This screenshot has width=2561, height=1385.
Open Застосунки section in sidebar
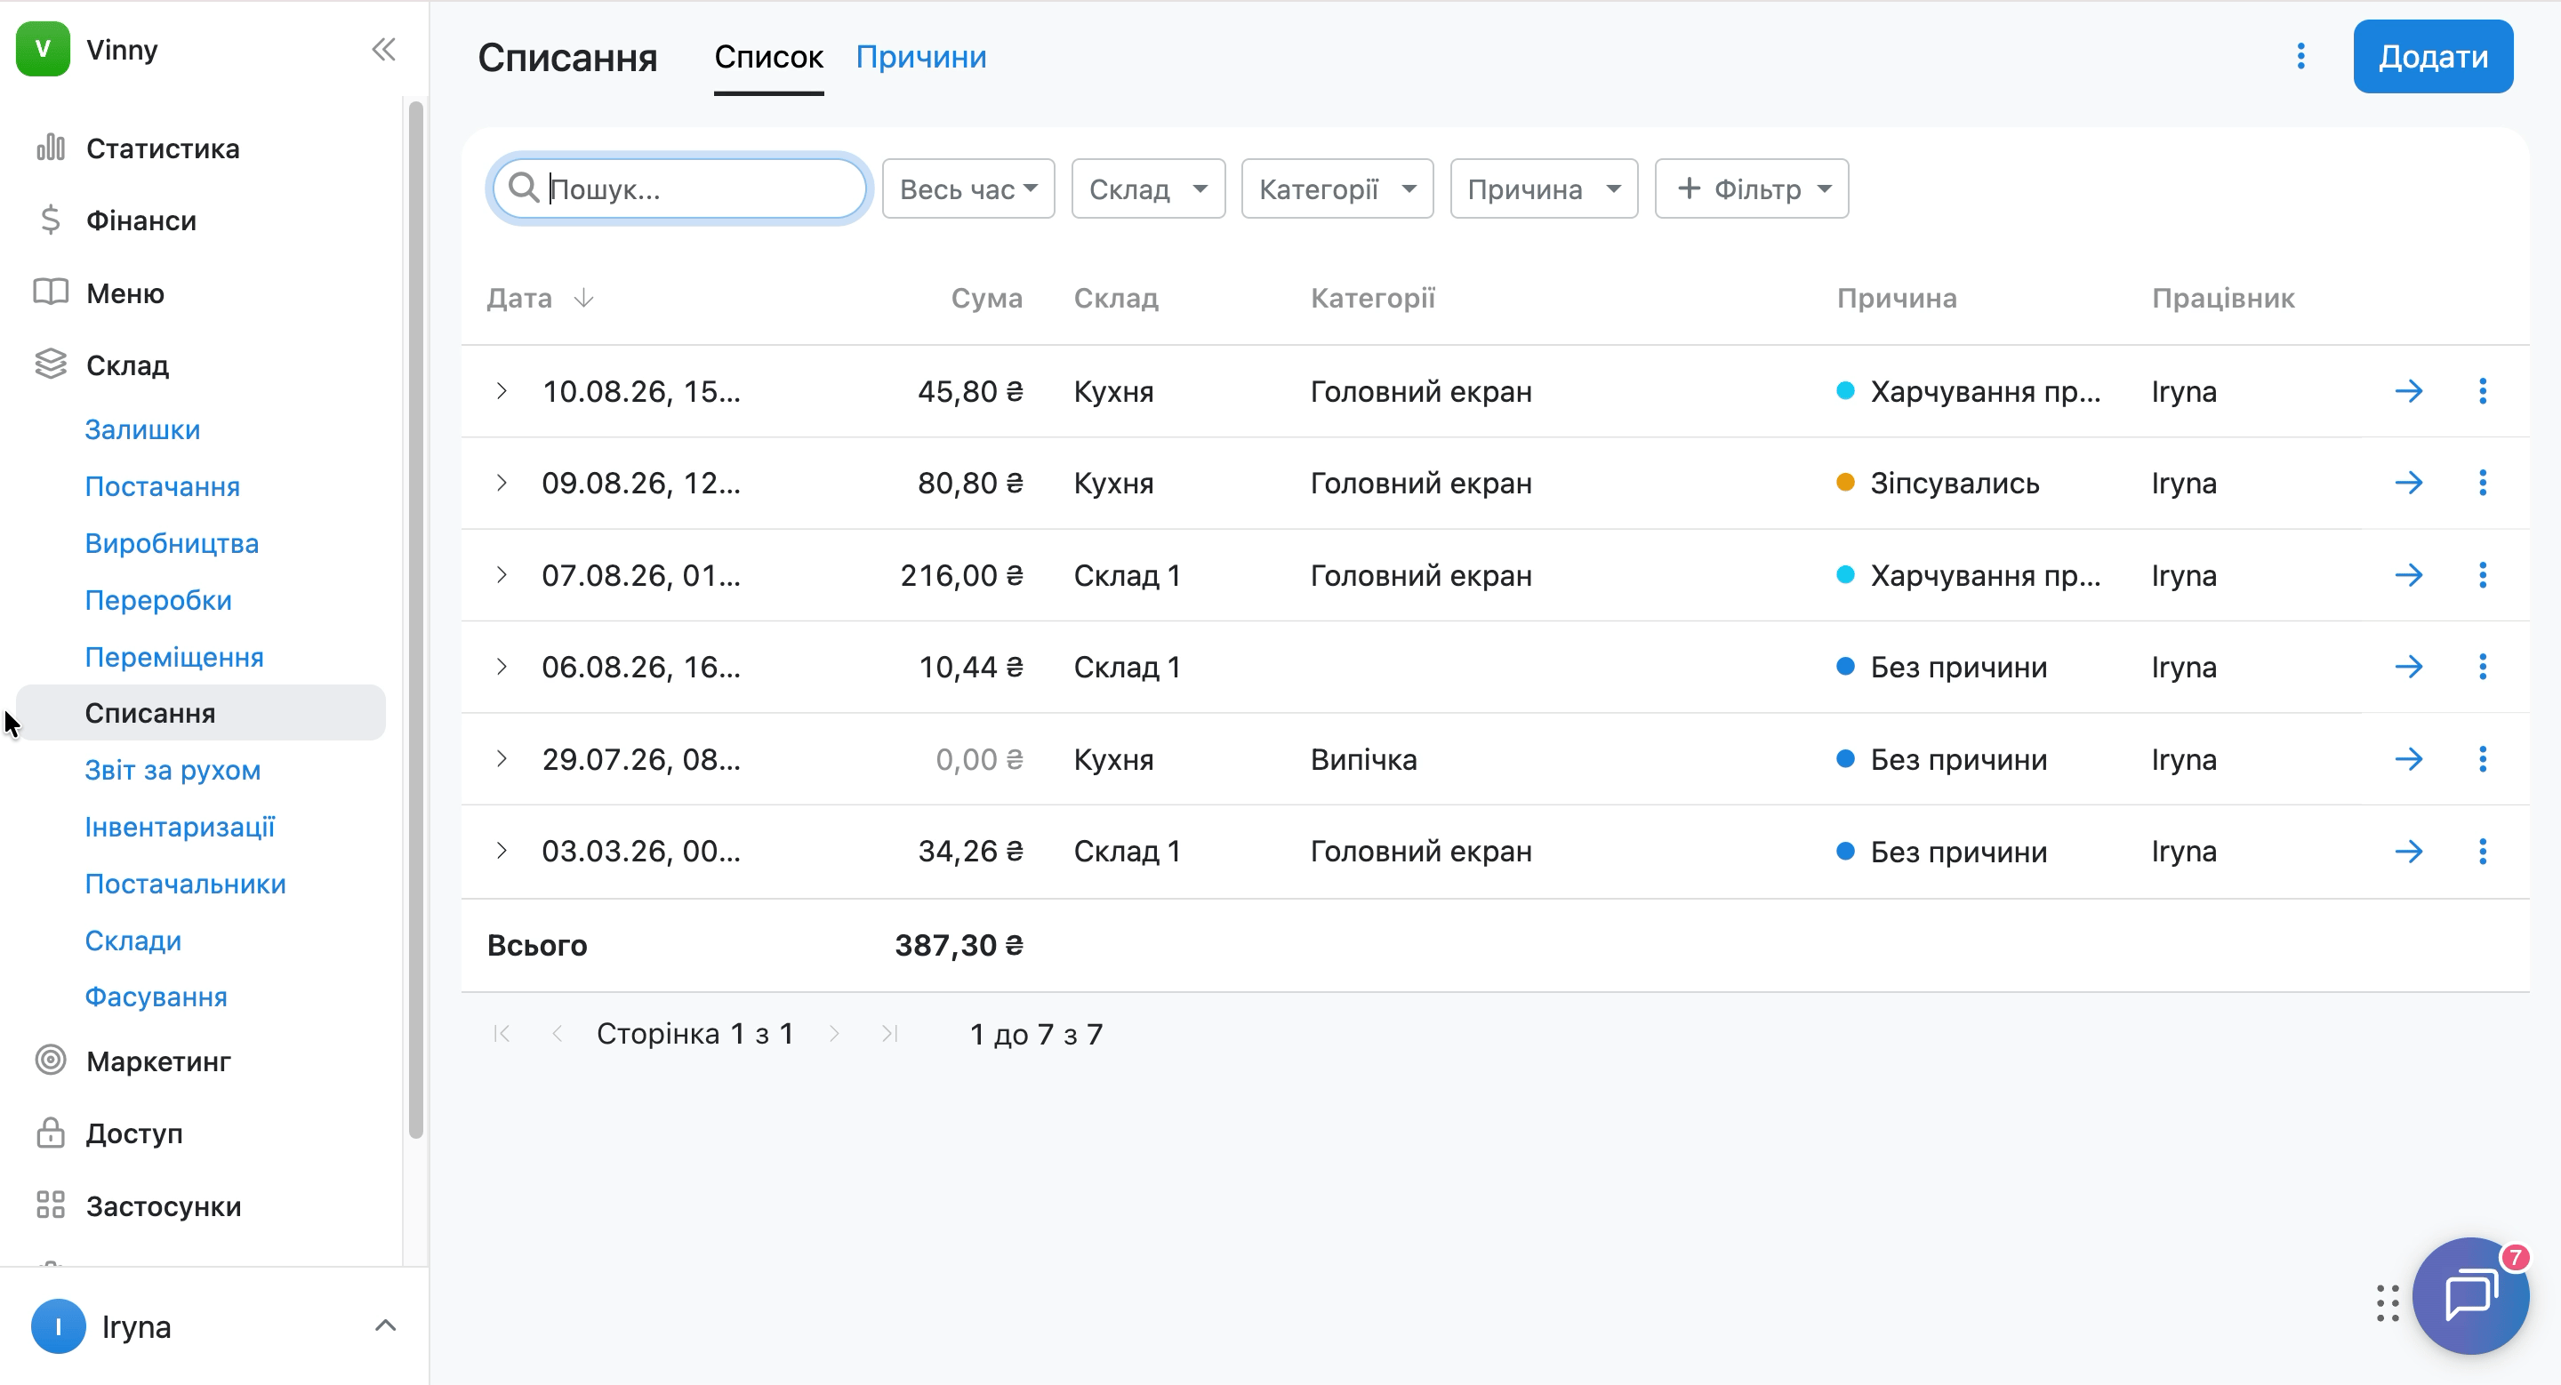click(163, 1206)
